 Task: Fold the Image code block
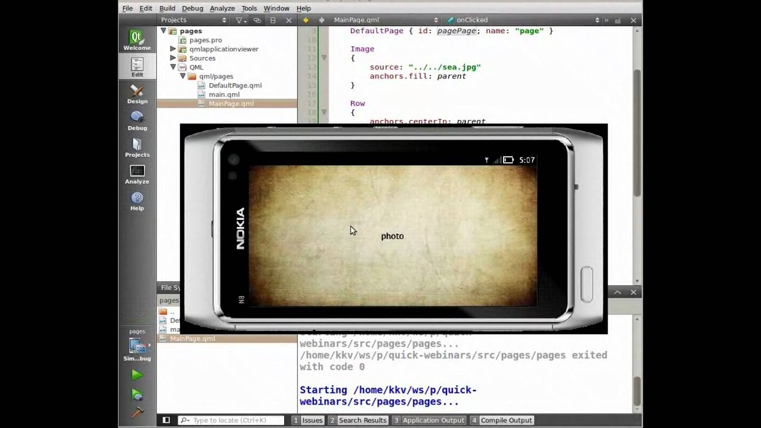pos(324,58)
